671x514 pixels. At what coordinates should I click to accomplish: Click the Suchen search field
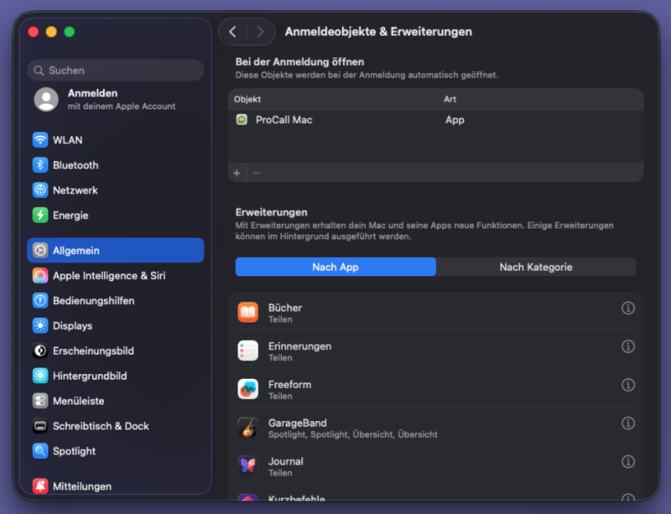point(116,70)
